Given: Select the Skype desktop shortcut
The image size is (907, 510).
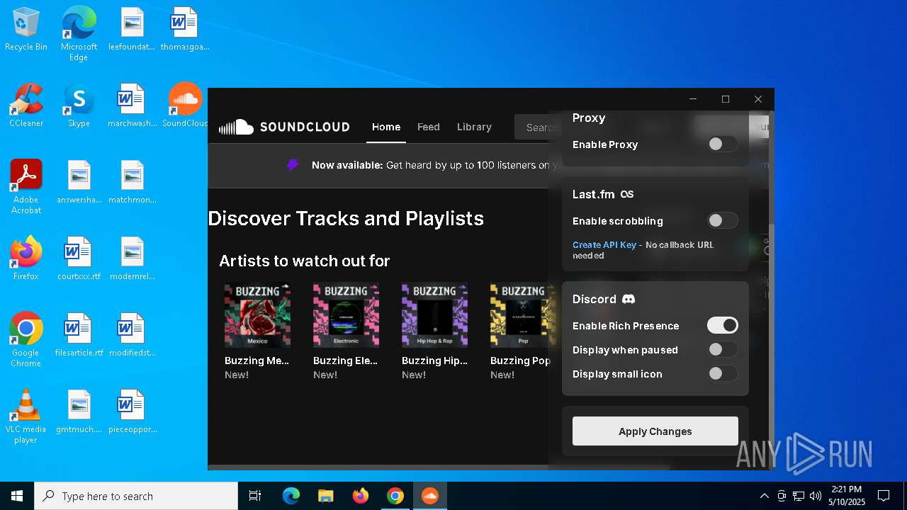Looking at the screenshot, I should pyautogui.click(x=79, y=106).
